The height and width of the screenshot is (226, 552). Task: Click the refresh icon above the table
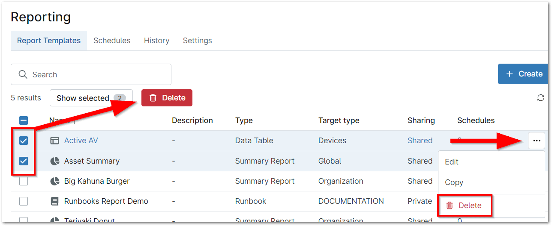tap(541, 98)
